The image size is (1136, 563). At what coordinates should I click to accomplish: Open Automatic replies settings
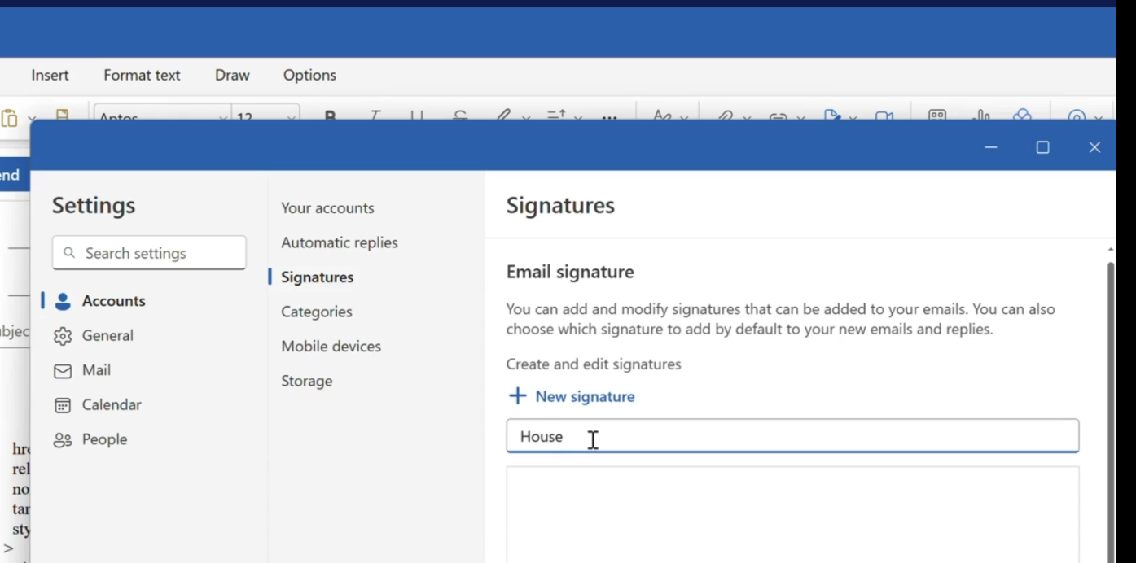pos(340,242)
